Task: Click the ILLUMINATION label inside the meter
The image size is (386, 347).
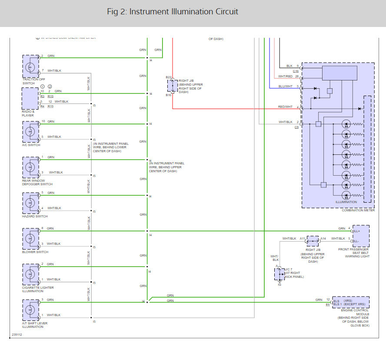Action: 346,202
